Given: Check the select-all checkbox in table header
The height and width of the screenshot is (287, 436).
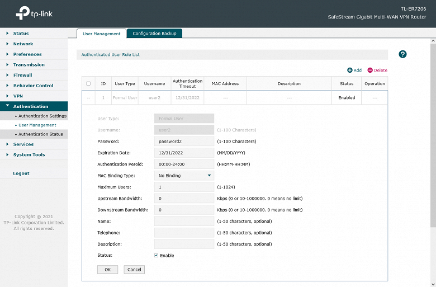Looking at the screenshot, I should [x=88, y=83].
